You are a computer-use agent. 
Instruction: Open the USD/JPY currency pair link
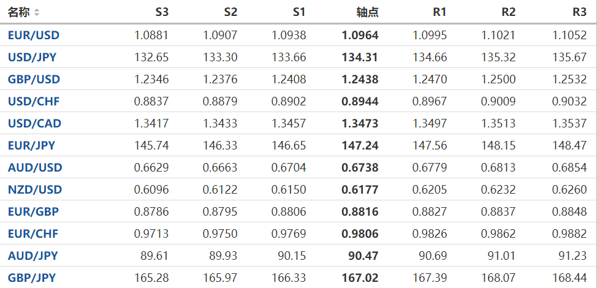click(31, 58)
